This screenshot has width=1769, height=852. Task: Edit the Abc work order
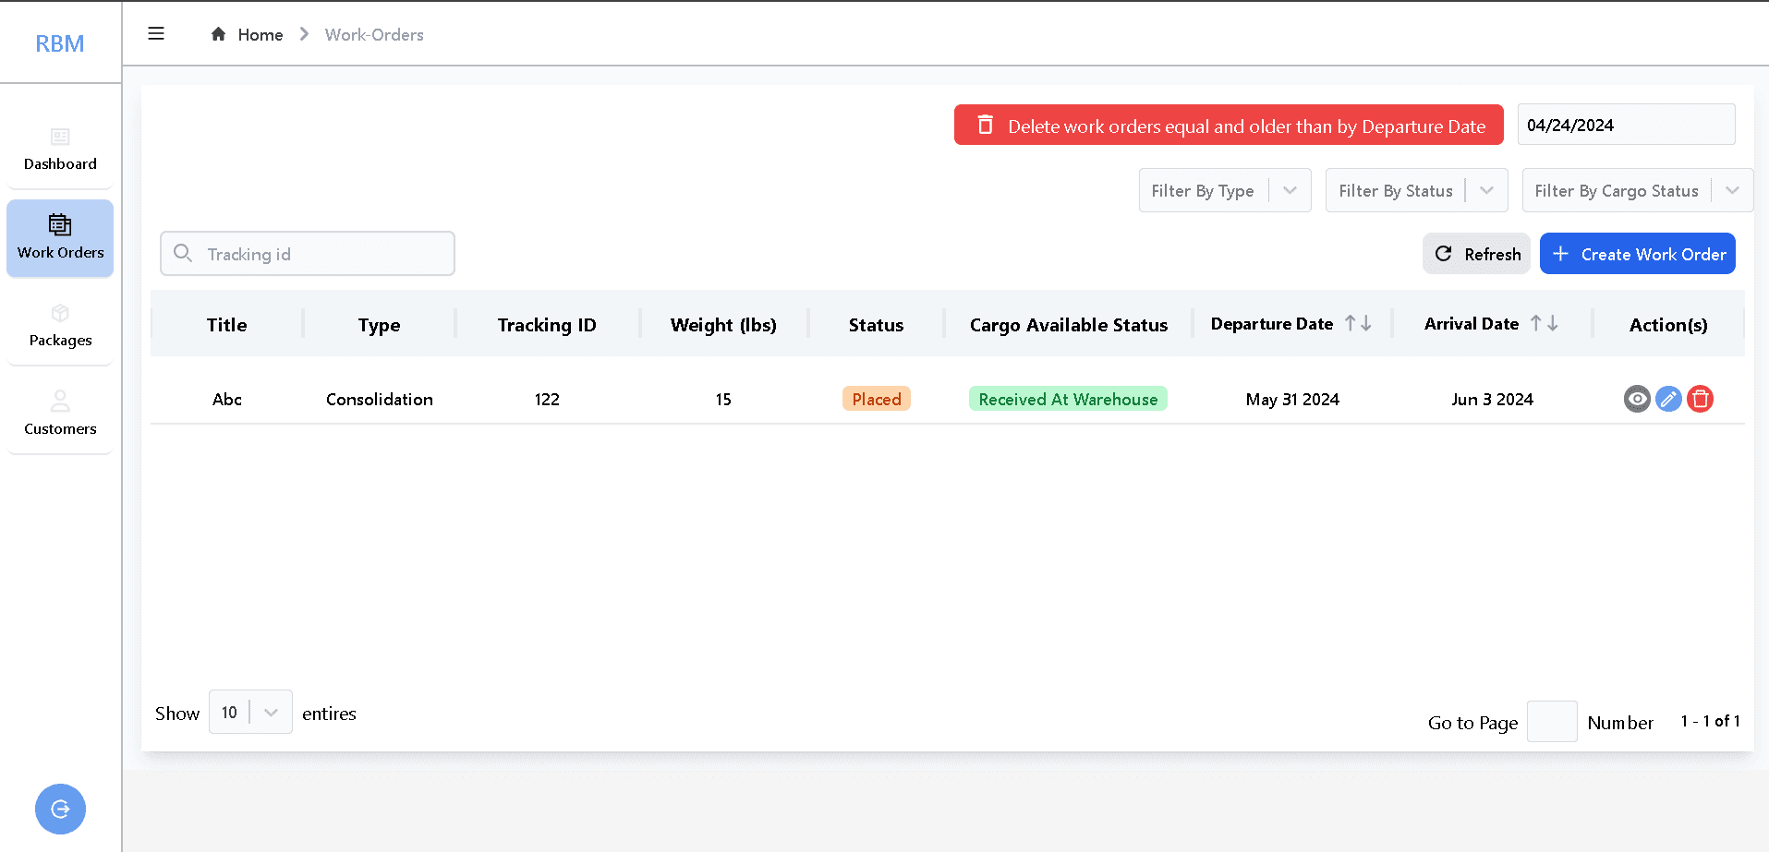[x=1668, y=399]
